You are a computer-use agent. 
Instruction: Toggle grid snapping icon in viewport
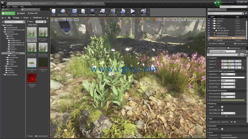tap(171, 20)
